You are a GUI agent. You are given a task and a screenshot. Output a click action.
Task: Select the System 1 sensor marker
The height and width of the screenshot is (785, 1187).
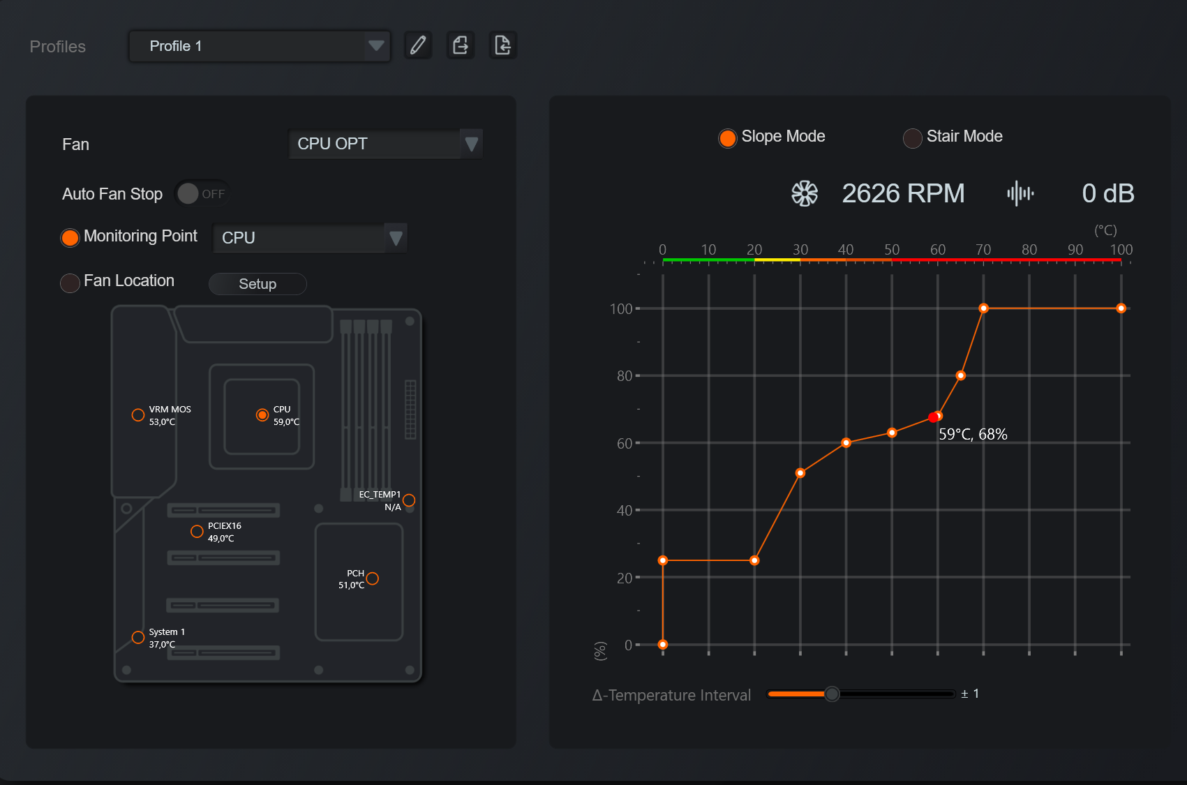pyautogui.click(x=138, y=637)
